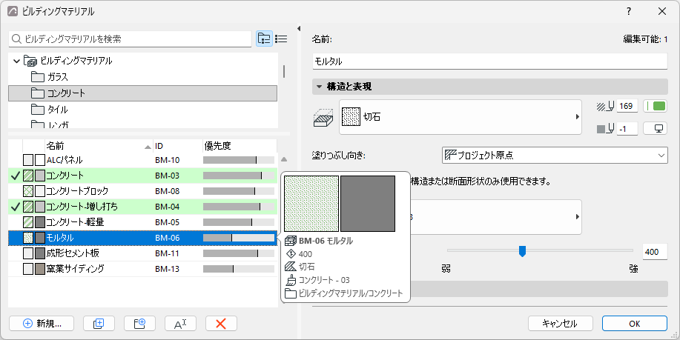Click the ガラス folder icon

click(38, 77)
